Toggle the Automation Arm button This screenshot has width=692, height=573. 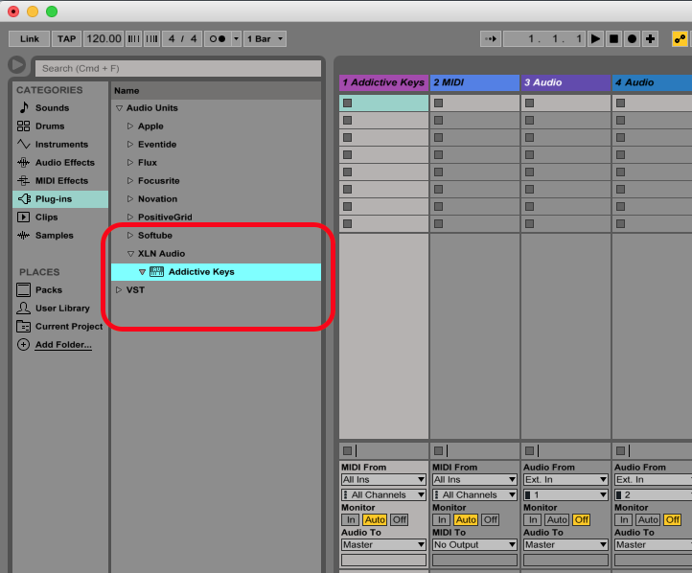click(680, 39)
